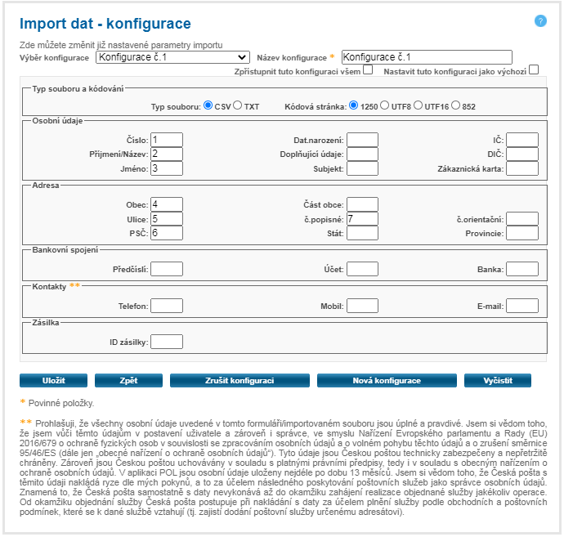Choose UTF16 code page encoding
This screenshot has width=564, height=537.
418,105
